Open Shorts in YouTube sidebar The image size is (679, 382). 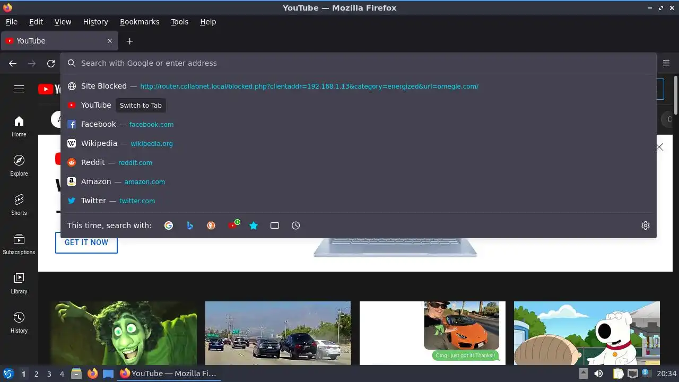[19, 205]
